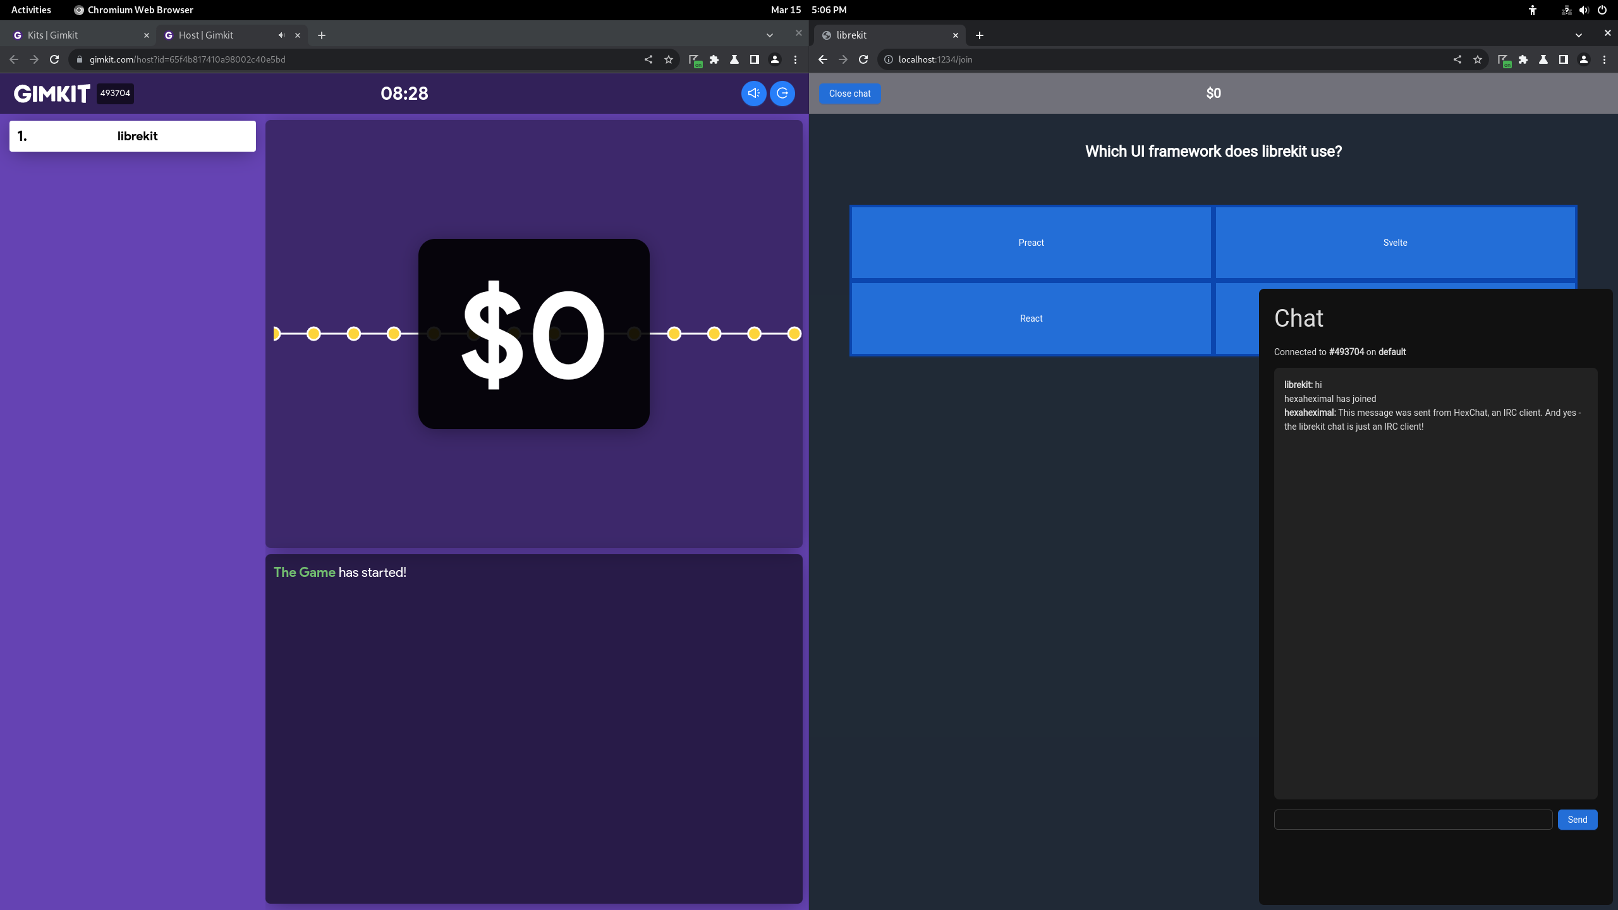Toggle the side panel icon in the left browser

point(755,59)
